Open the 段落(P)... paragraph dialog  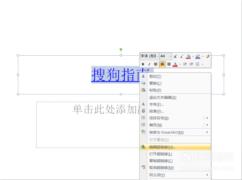pos(175,111)
